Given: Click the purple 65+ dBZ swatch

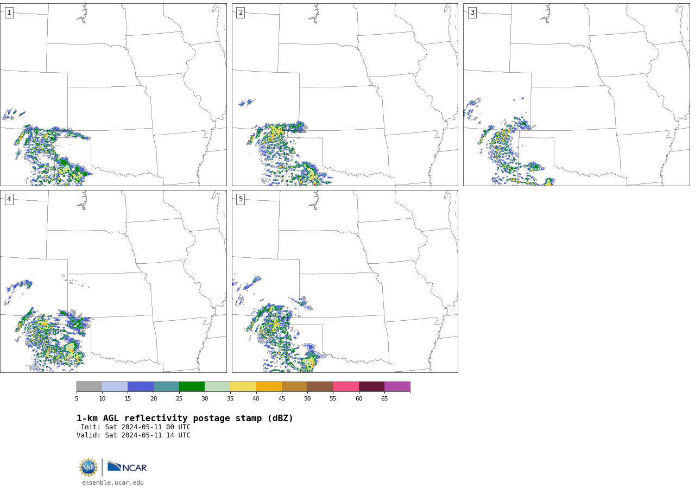Looking at the screenshot, I should tap(397, 386).
